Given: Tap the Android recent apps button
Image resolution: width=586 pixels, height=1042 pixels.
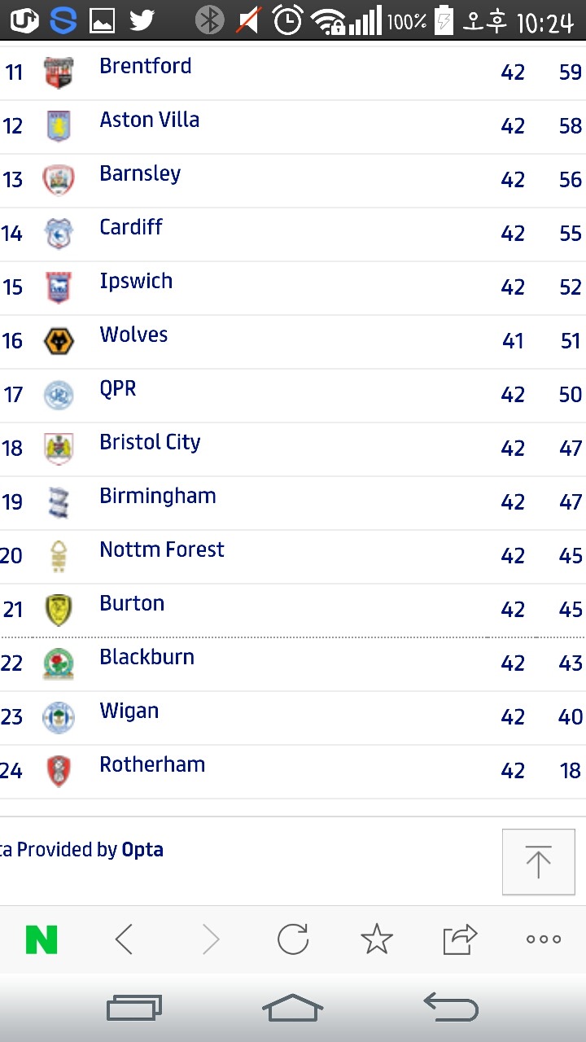Looking at the screenshot, I should (134, 1008).
